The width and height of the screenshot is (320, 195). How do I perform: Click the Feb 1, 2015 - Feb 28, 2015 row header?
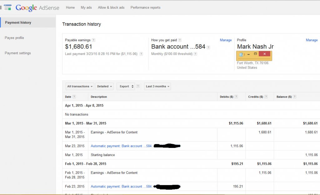click(x=191, y=164)
